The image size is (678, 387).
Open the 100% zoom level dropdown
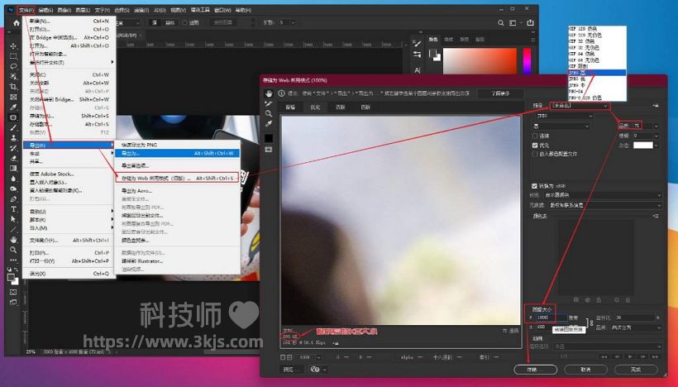310,357
